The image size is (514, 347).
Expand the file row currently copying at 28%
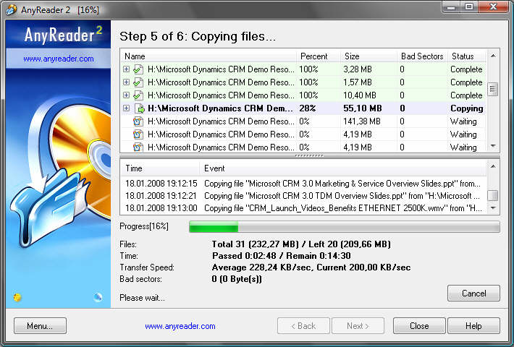[x=126, y=108]
